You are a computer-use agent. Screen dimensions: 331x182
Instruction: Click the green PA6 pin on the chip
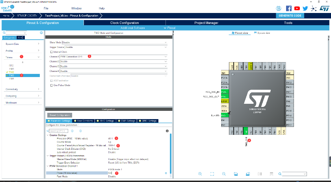point(246,131)
